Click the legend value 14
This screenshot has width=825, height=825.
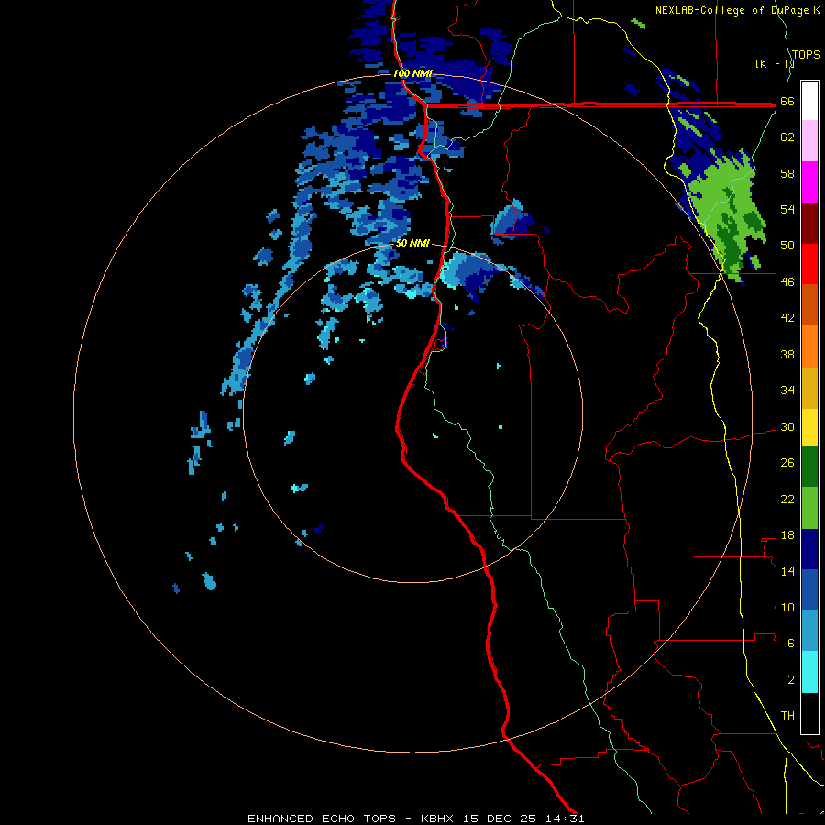787,571
